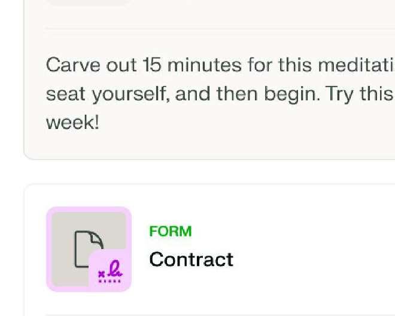
Task: Click the divider at the Contract card bottom
Action: point(215,314)
